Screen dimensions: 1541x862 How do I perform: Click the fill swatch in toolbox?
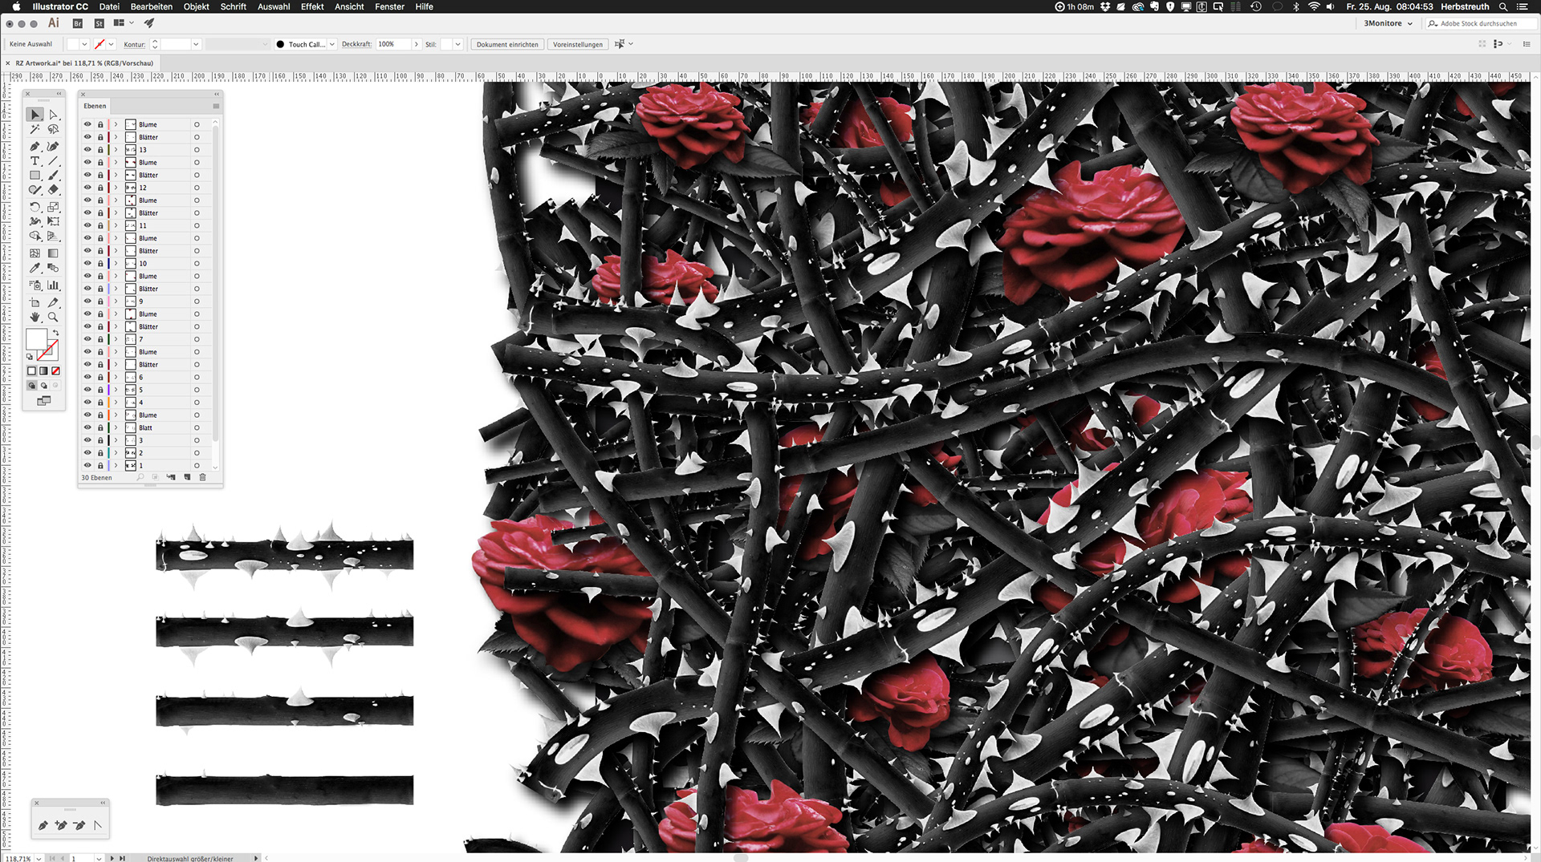click(x=36, y=339)
